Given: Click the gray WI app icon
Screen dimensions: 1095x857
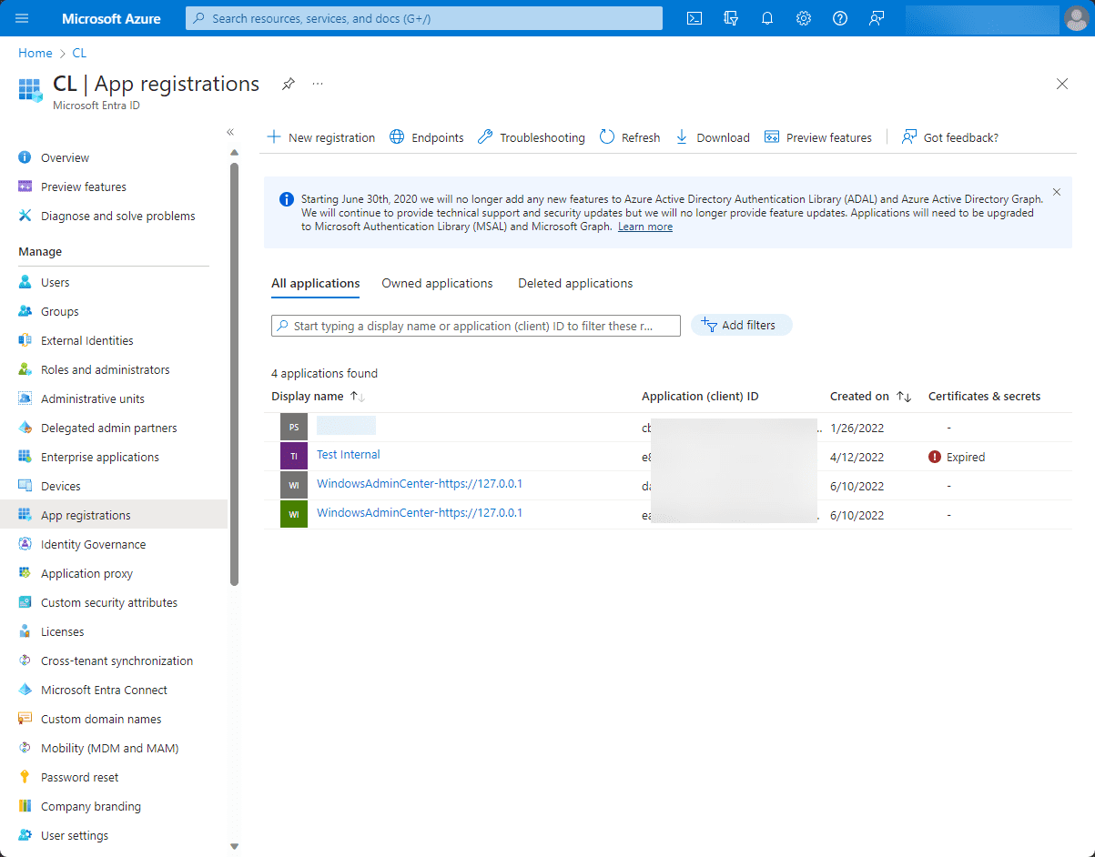Looking at the screenshot, I should point(294,486).
